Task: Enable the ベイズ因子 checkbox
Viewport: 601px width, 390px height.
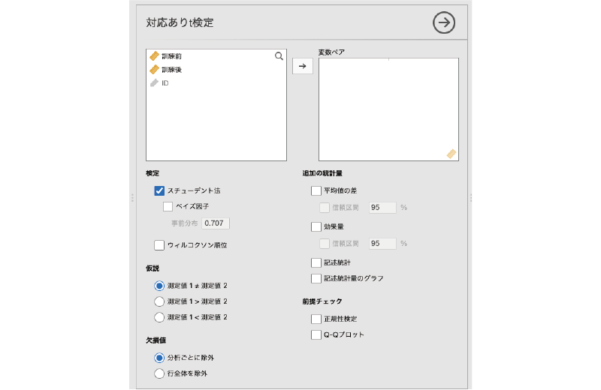Action: [x=168, y=206]
